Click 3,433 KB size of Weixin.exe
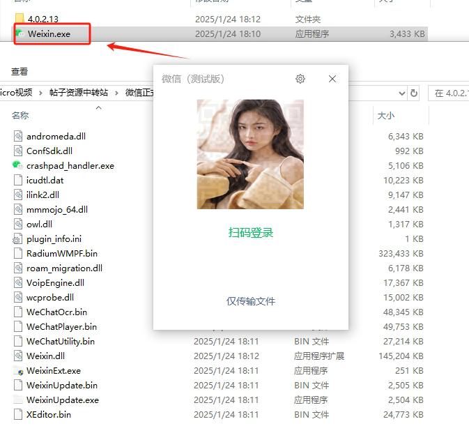 point(407,33)
